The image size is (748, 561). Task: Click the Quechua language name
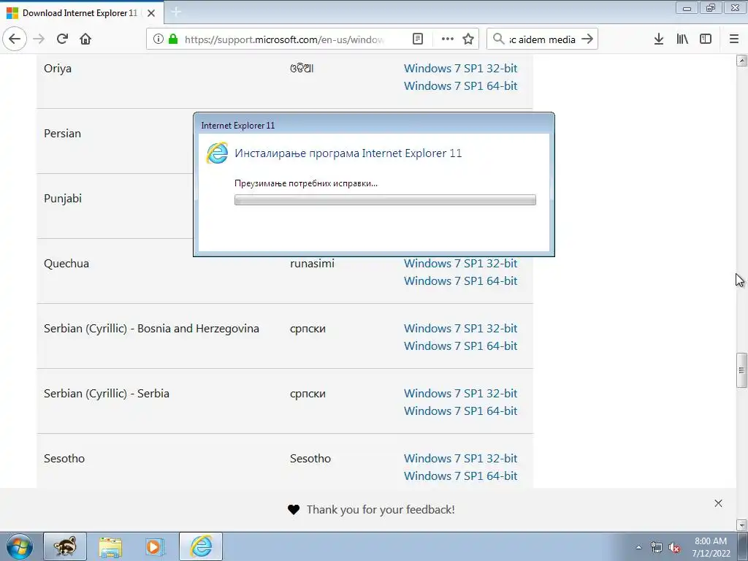tap(66, 263)
